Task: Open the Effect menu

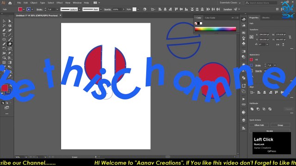Action: click(x=60, y=3)
